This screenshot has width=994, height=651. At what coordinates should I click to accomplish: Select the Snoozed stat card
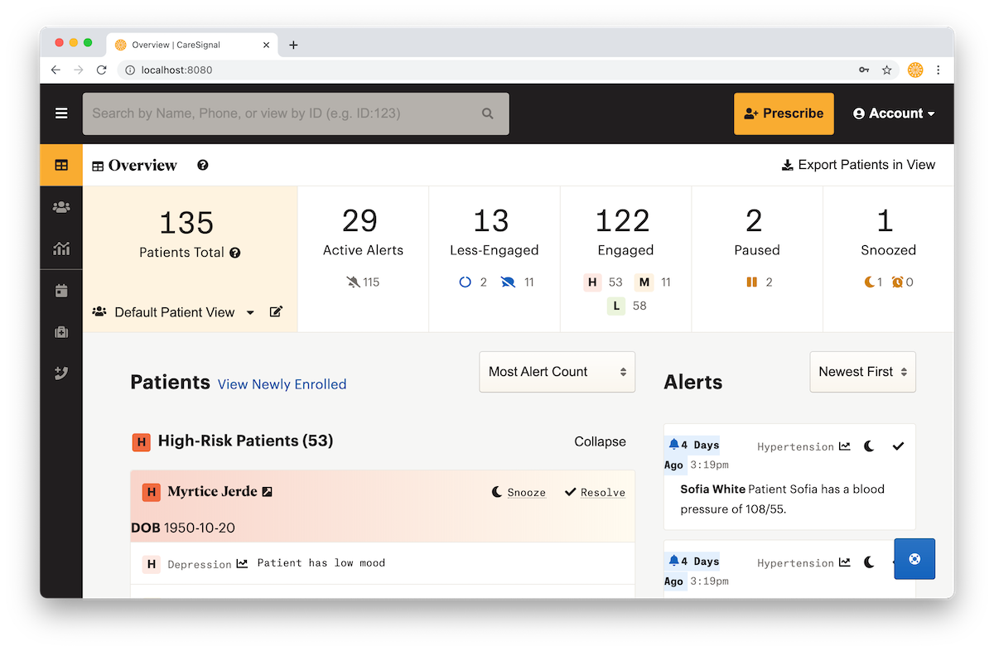click(888, 258)
